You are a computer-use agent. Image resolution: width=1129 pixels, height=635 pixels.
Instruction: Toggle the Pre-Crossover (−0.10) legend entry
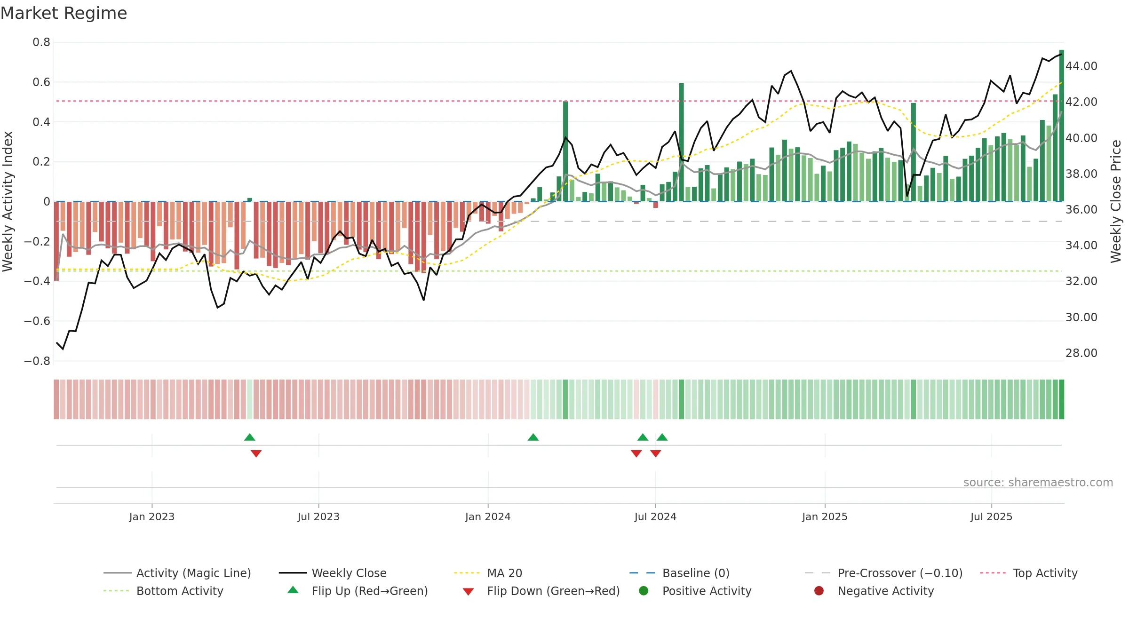884,573
